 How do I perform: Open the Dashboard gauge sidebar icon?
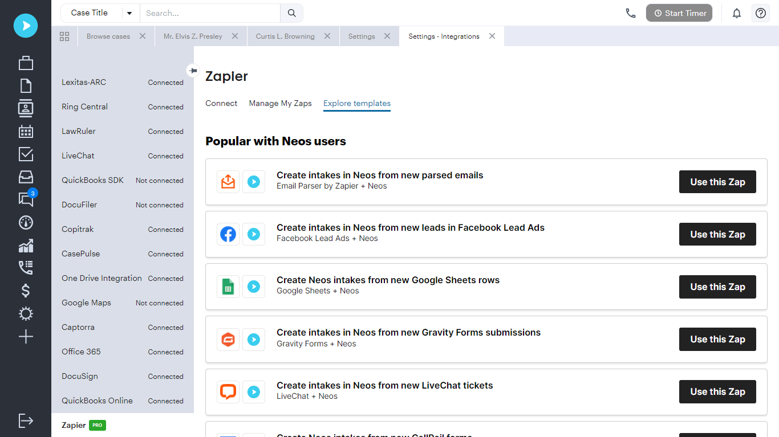26,223
